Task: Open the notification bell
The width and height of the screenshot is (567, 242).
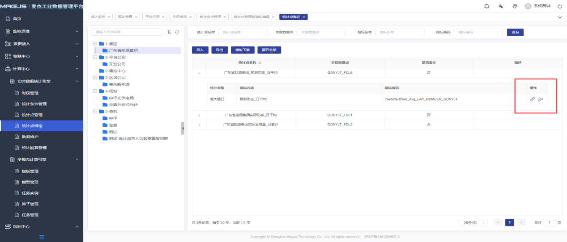Action: [487, 6]
